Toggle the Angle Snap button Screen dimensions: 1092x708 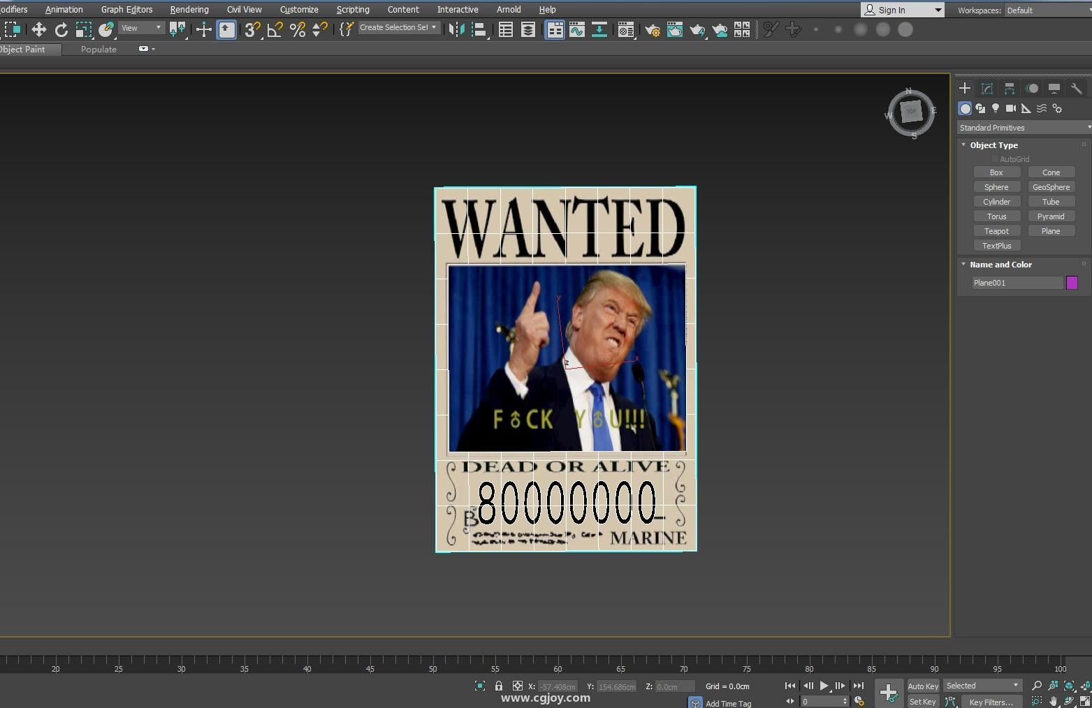(275, 29)
